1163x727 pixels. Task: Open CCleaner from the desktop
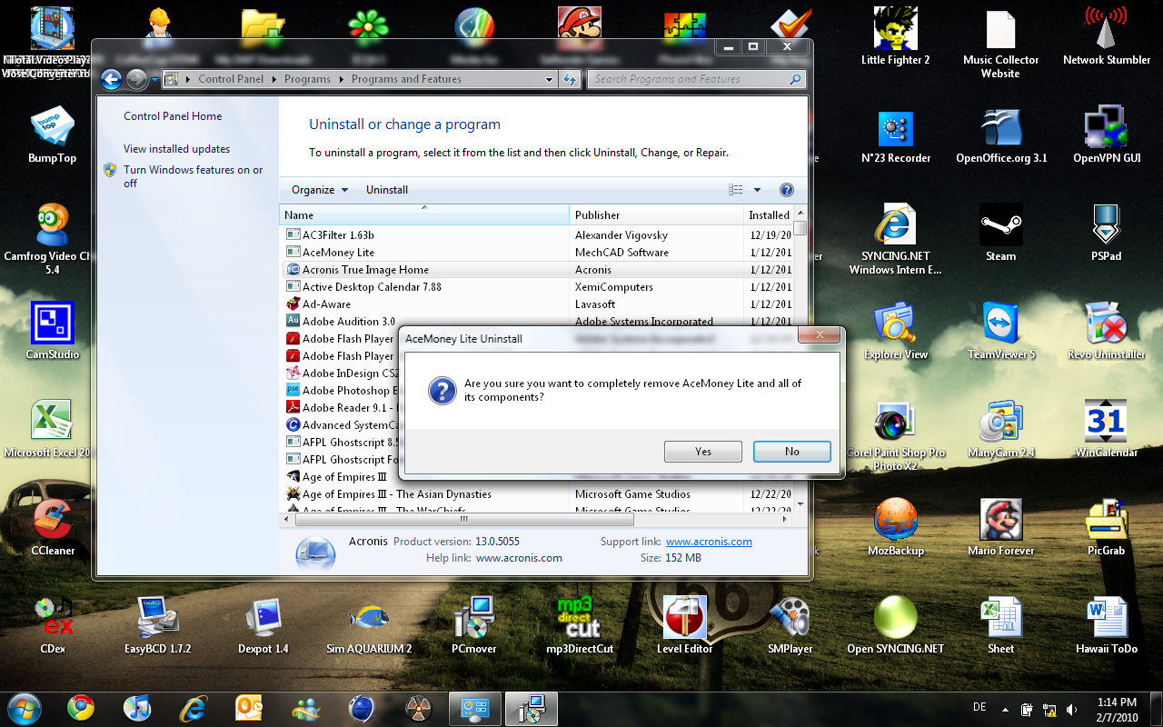tap(53, 522)
